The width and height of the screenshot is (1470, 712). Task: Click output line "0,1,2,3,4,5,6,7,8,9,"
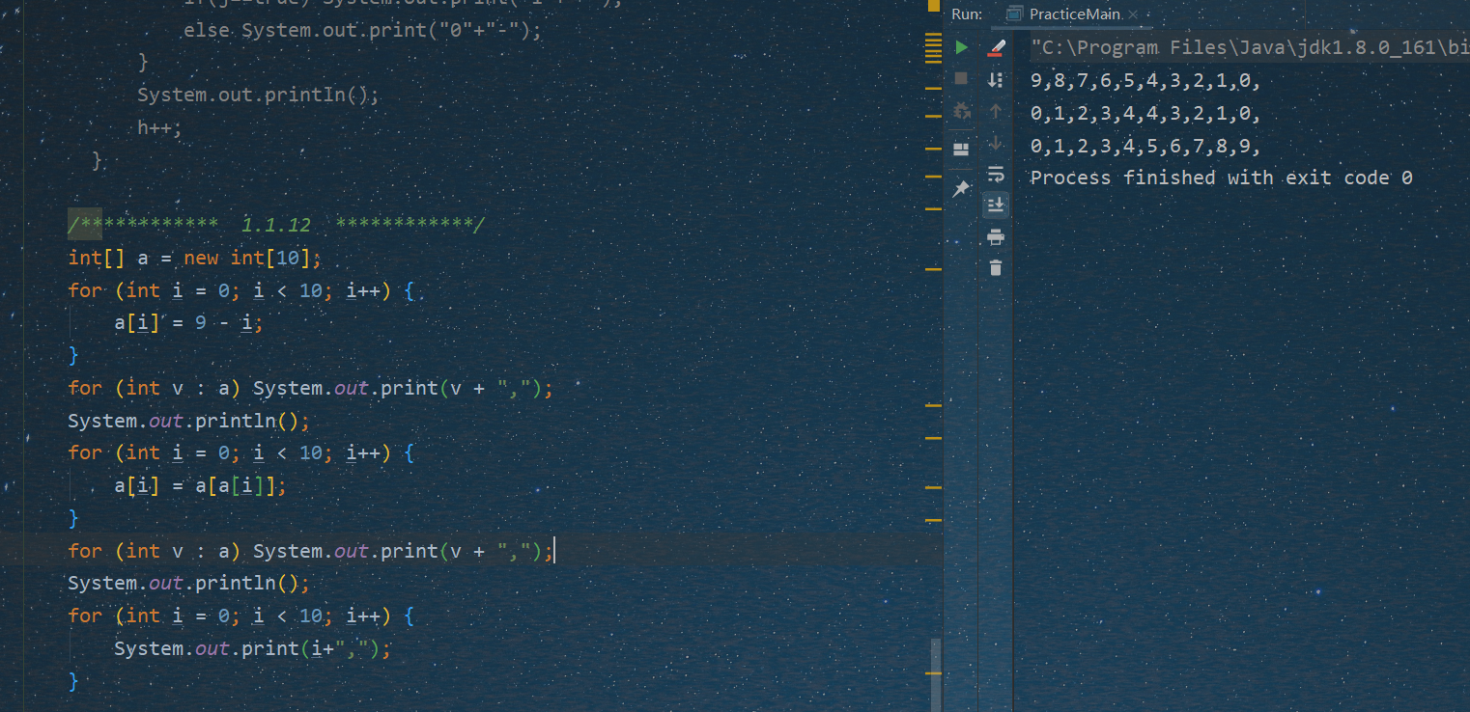pyautogui.click(x=1145, y=147)
